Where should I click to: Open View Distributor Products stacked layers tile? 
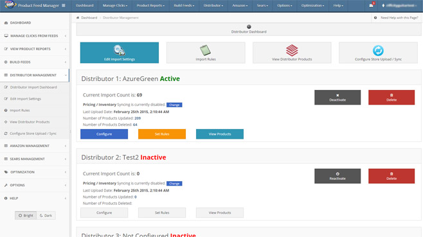click(292, 53)
